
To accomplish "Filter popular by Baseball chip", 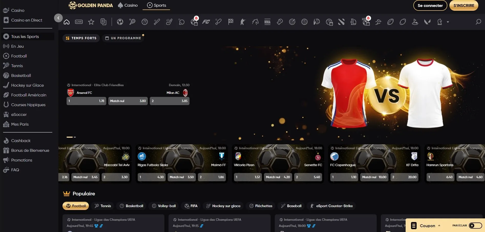I will tap(291, 206).
